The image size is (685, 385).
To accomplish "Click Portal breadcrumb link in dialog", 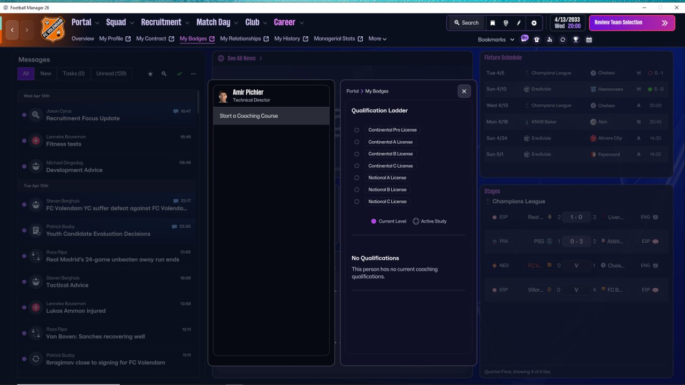I will [353, 91].
